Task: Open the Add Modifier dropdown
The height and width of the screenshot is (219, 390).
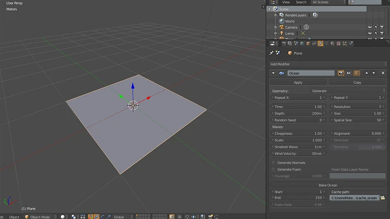Action: (x=328, y=64)
